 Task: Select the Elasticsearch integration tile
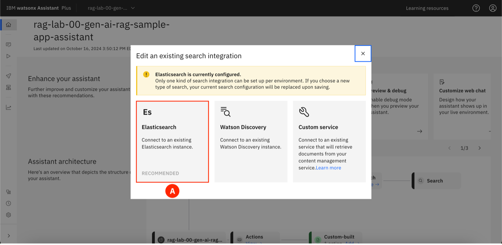(x=172, y=142)
